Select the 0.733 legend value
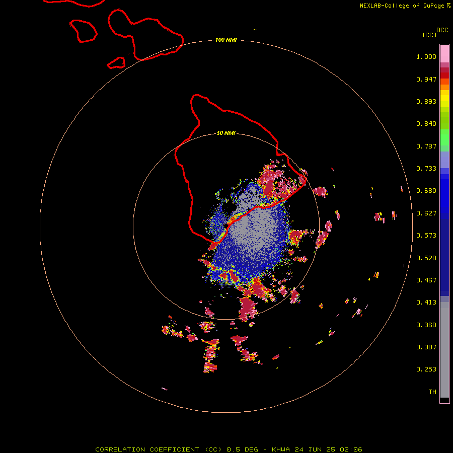 click(x=426, y=169)
